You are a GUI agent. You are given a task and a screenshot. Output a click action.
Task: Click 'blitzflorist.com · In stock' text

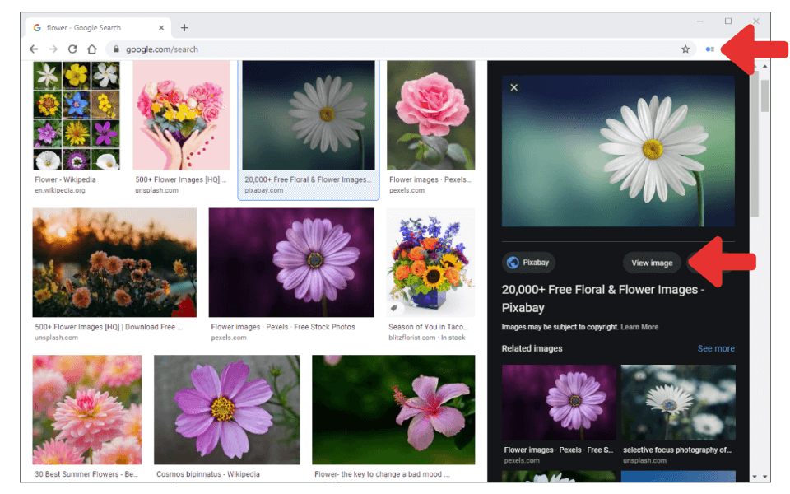[427, 338]
